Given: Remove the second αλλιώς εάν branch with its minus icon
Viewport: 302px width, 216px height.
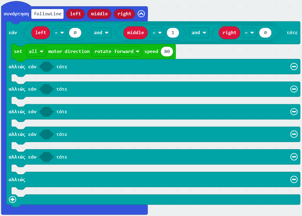Looking at the screenshot, I should point(294,89).
